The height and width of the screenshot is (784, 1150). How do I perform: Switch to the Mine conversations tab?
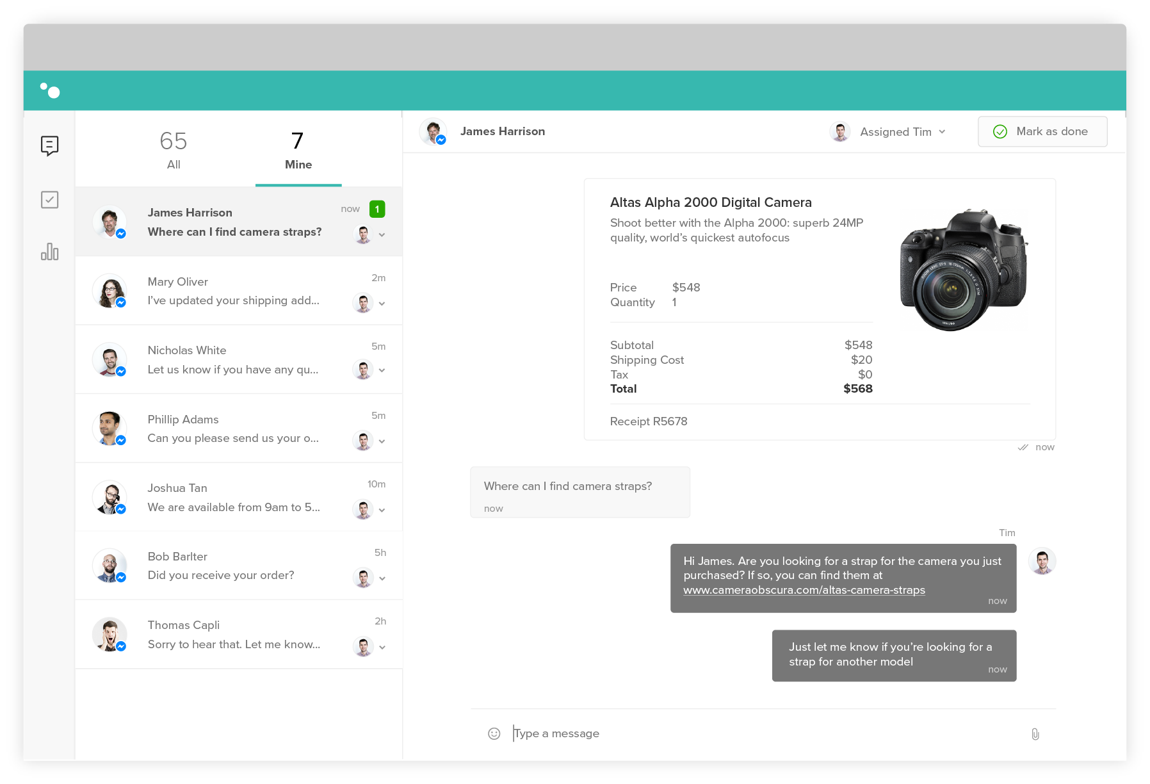coord(298,150)
